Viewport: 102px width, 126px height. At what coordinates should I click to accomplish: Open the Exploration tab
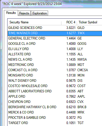(39, 13)
